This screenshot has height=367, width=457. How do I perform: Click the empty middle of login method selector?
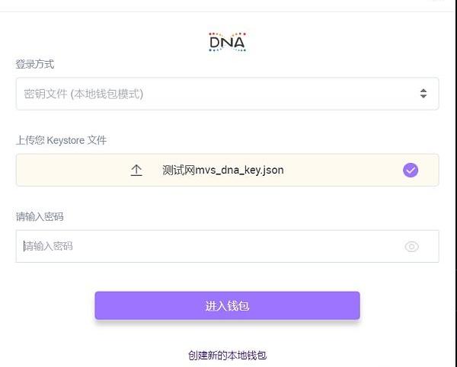click(x=277, y=94)
